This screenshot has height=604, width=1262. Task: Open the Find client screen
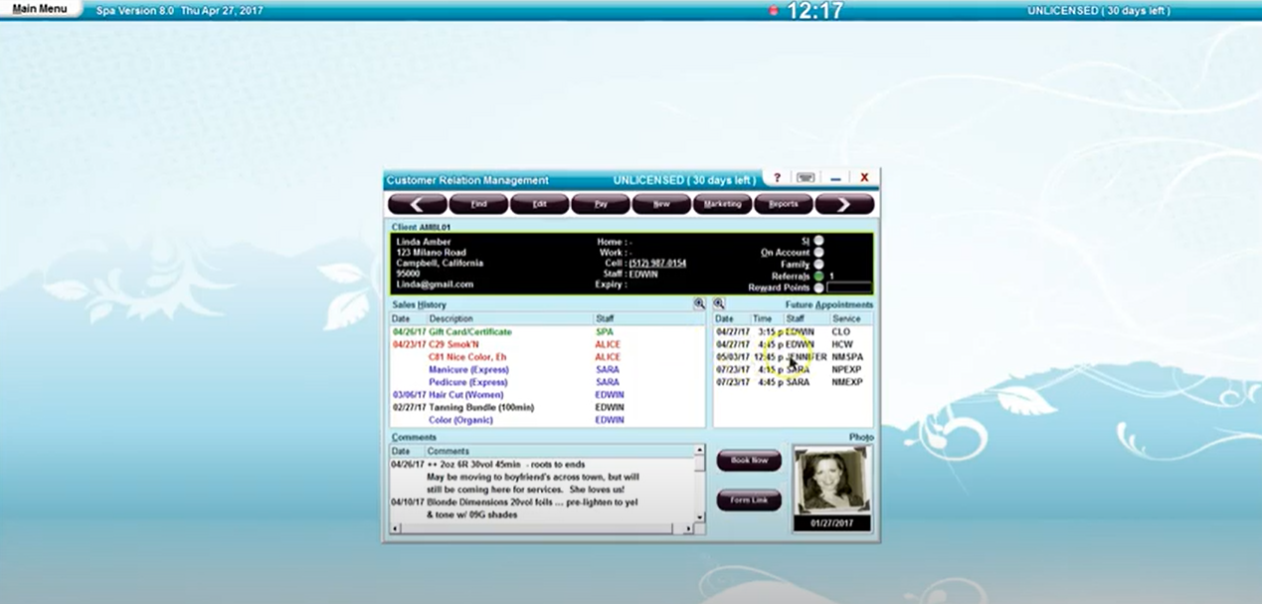(x=478, y=204)
